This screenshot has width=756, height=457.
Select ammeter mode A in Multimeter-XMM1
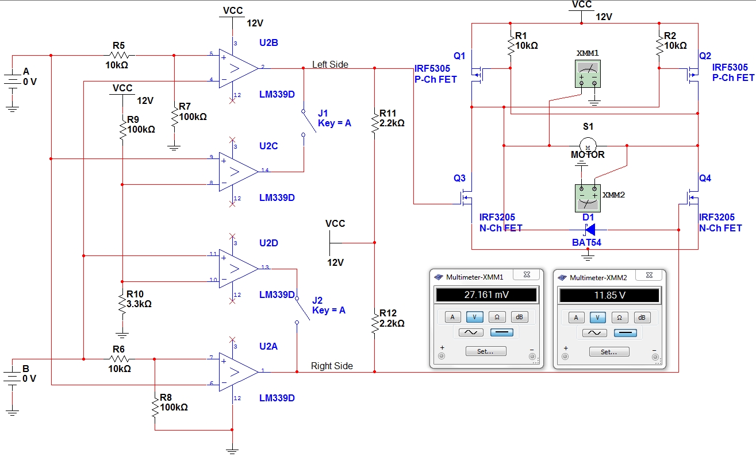tap(452, 317)
